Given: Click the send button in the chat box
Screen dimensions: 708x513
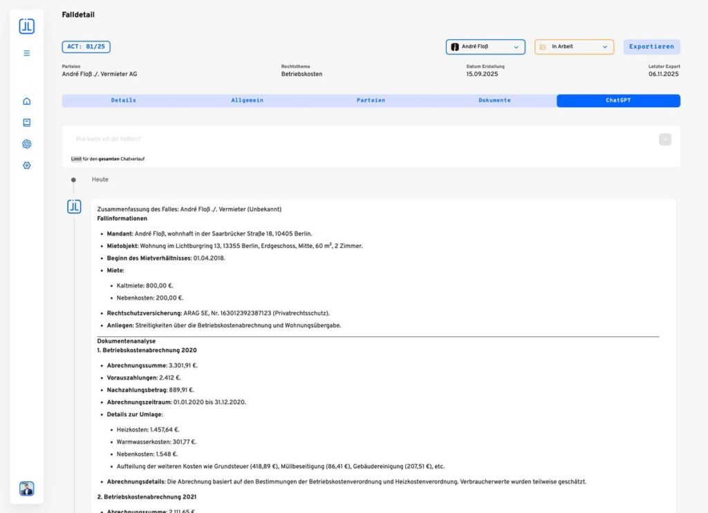Looking at the screenshot, I should coord(664,139).
